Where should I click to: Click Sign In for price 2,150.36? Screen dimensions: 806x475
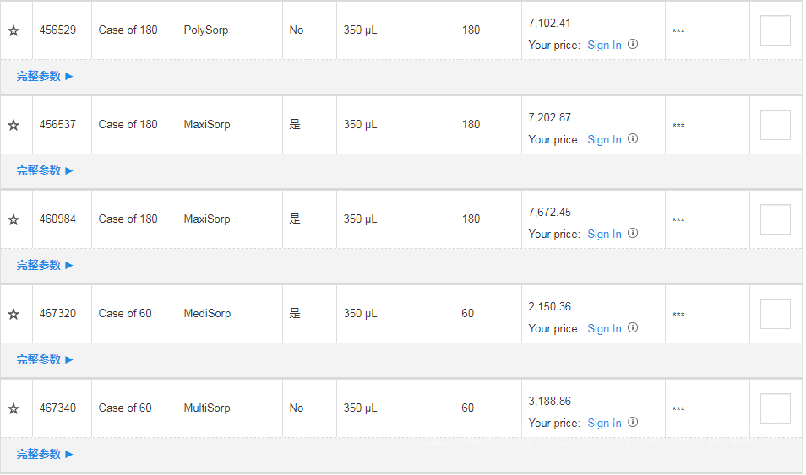pyautogui.click(x=604, y=329)
